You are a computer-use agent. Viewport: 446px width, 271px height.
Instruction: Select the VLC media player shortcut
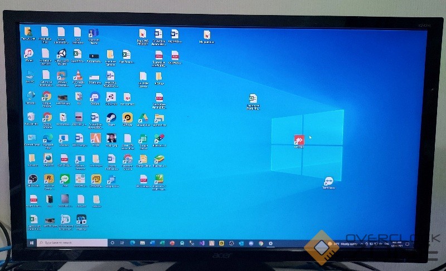pyautogui.click(x=78, y=76)
